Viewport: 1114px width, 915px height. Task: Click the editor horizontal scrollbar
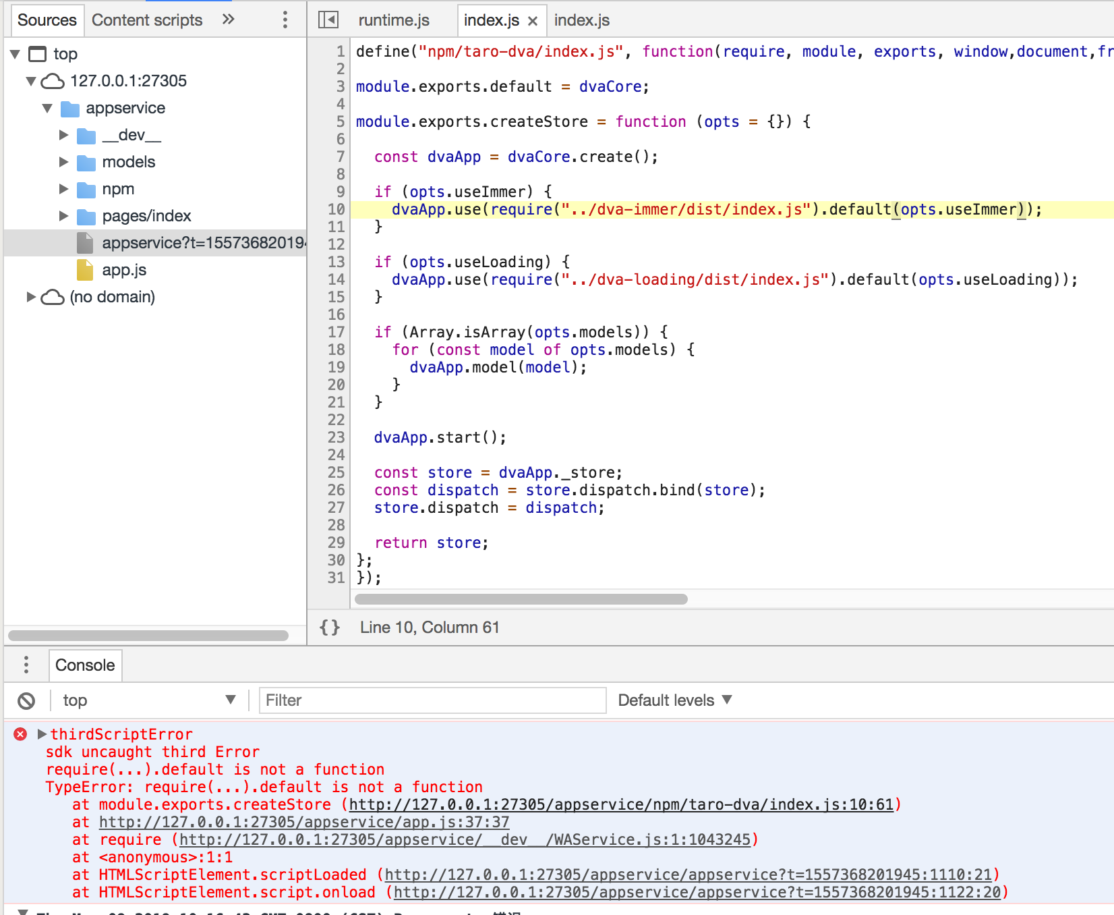[x=521, y=599]
